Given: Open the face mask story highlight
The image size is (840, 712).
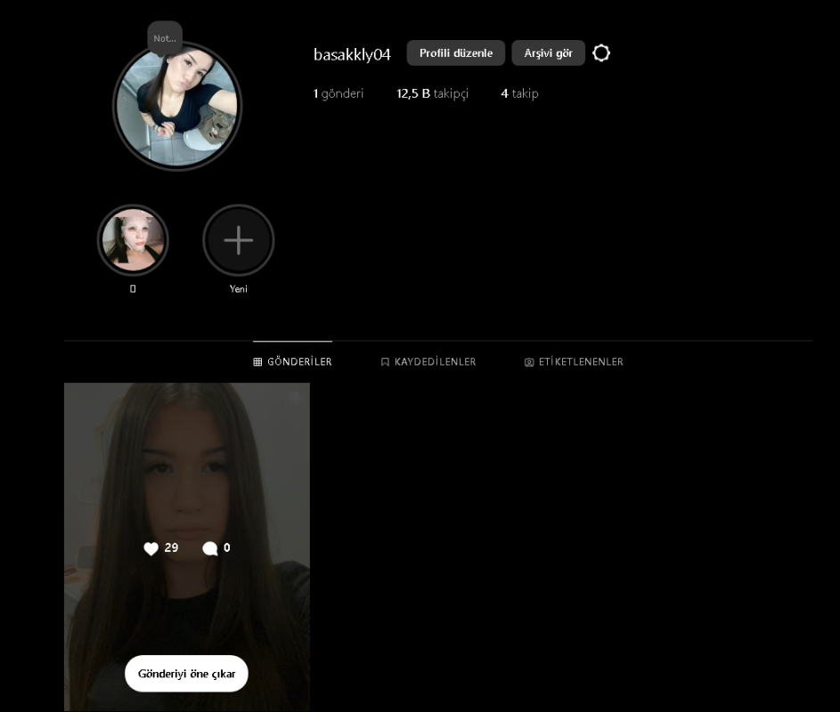Looking at the screenshot, I should pos(133,239).
